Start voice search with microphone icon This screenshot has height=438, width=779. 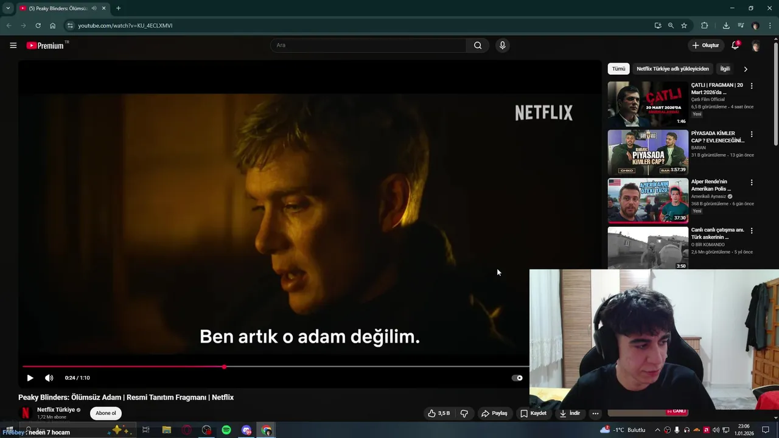tap(502, 45)
